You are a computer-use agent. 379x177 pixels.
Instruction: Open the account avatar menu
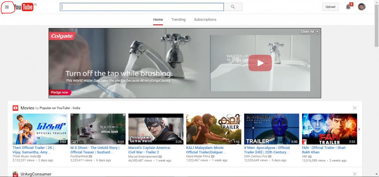pyautogui.click(x=362, y=7)
